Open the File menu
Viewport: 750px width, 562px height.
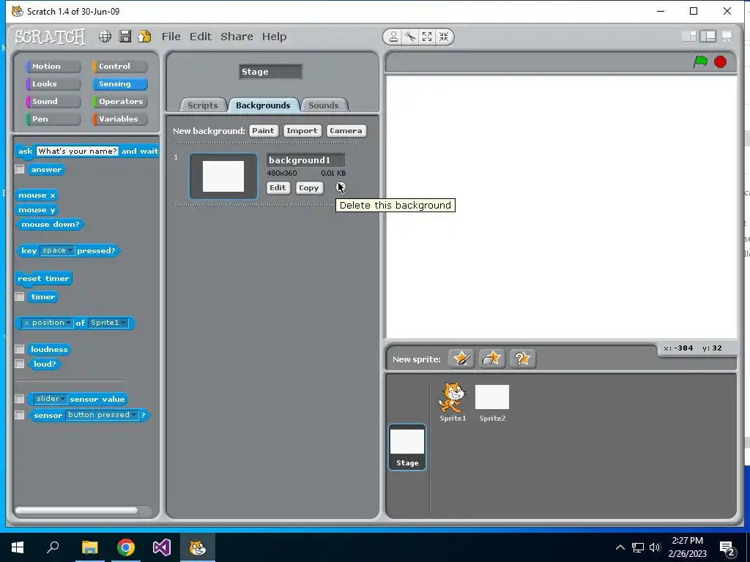click(171, 37)
